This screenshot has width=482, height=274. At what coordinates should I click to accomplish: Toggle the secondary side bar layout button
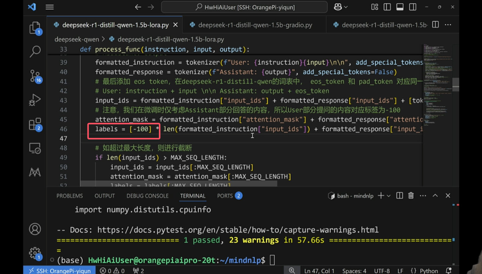pyautogui.click(x=413, y=7)
